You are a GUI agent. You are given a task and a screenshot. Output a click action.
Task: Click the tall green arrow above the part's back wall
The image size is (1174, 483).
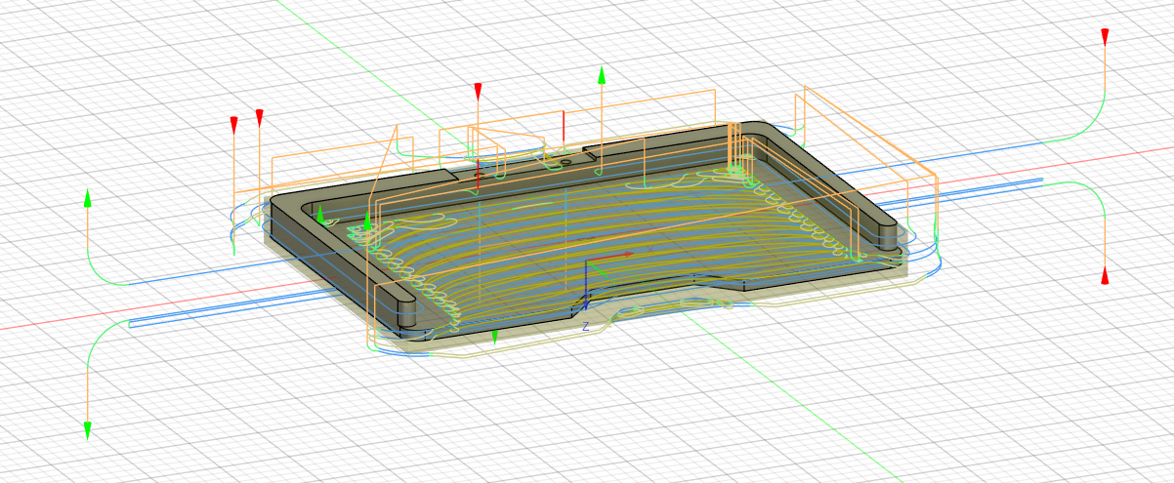(602, 75)
